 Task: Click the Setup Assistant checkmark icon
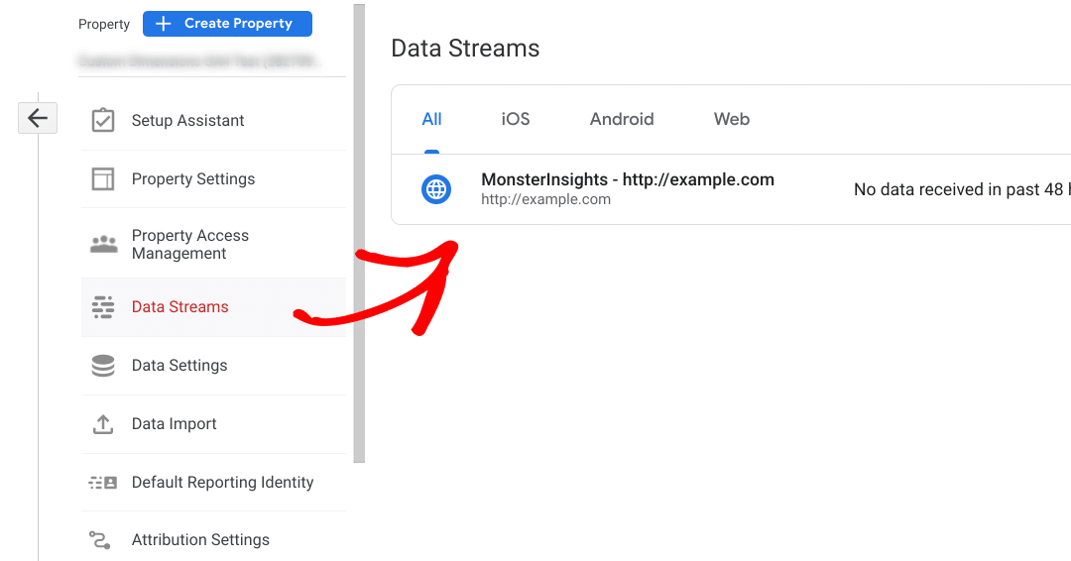103,121
